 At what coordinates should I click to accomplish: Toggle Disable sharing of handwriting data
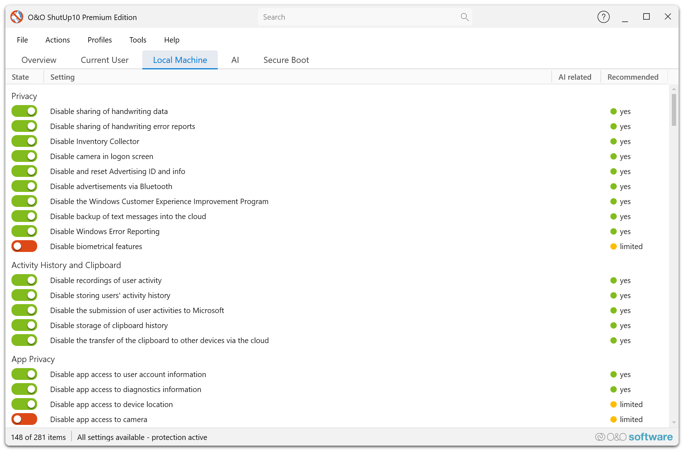24,111
